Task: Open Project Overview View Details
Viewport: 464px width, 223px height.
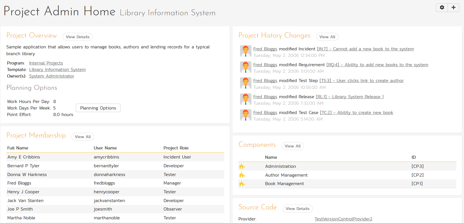Action: (77, 37)
